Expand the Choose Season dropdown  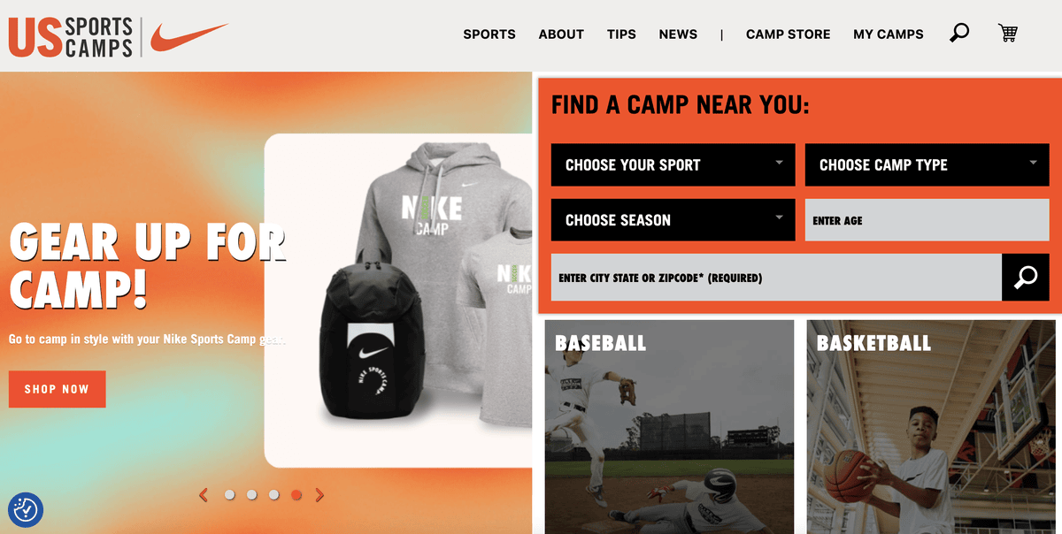[x=673, y=220]
